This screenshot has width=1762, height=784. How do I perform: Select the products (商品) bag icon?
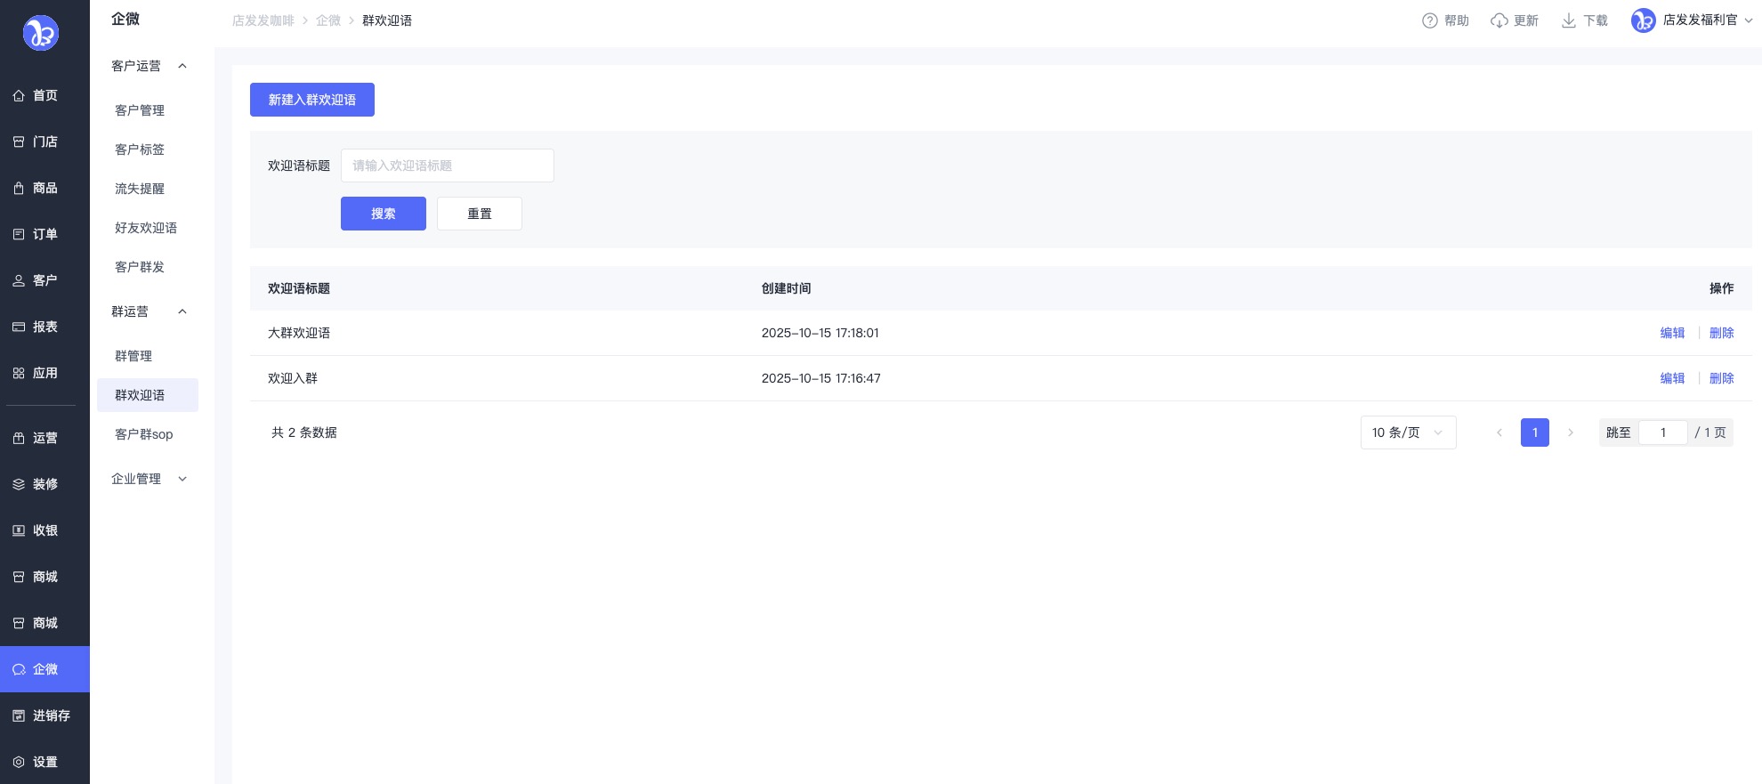19,188
